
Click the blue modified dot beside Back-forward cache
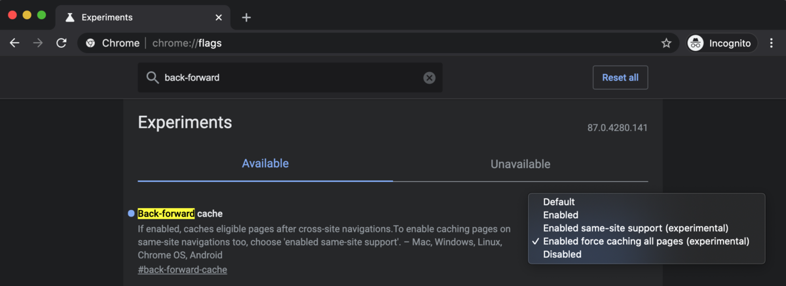tap(131, 213)
